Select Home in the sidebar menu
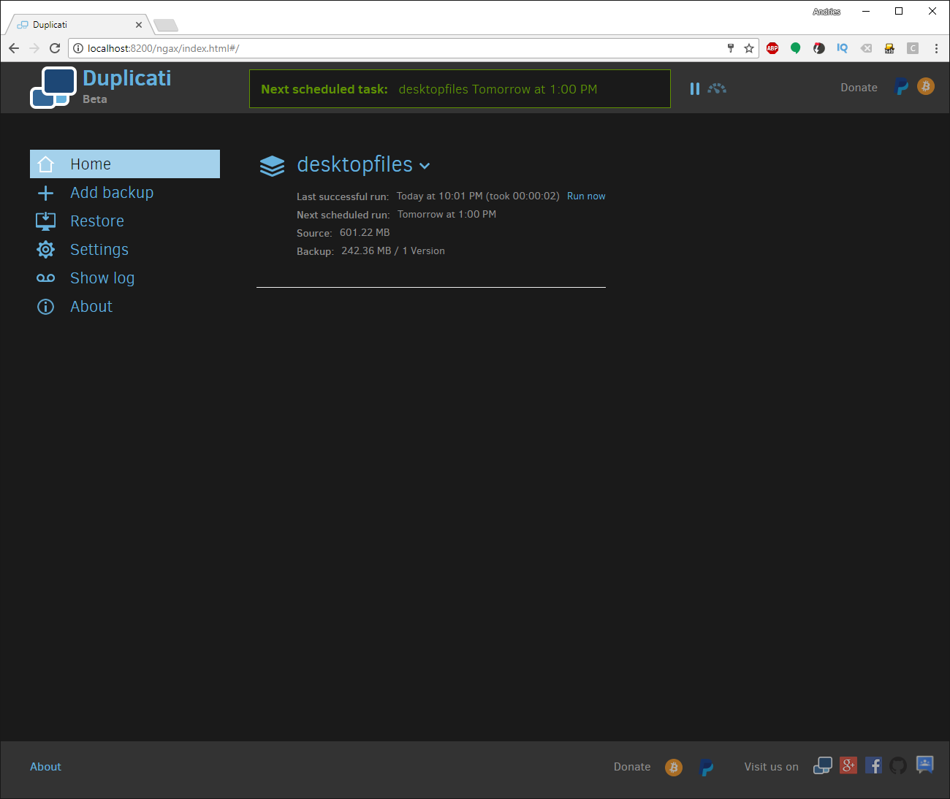Viewport: 950px width, 799px height. pos(125,164)
